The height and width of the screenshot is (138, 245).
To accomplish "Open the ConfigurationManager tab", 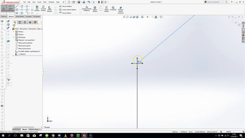I will 25,22.
